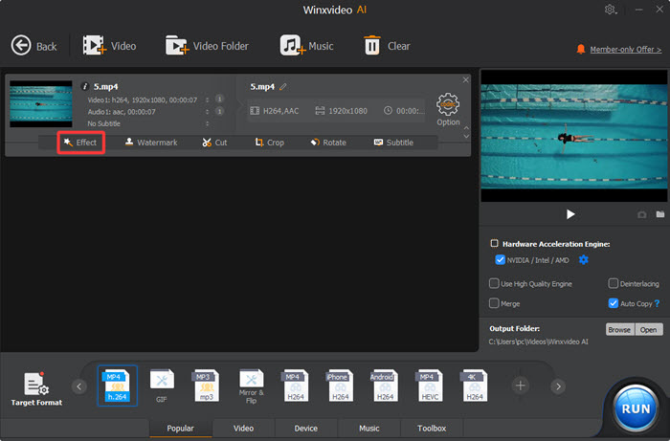Open Target Format settings

click(36, 389)
